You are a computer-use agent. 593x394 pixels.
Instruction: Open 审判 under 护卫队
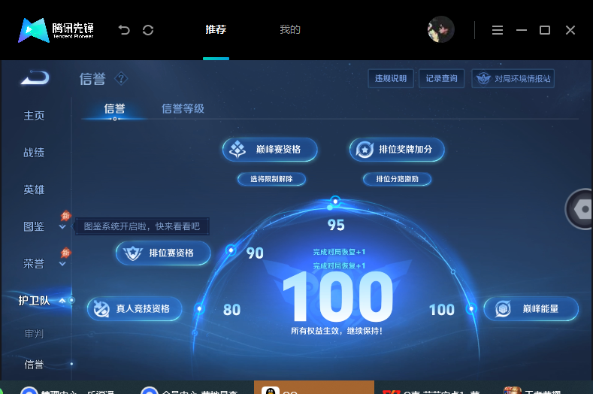click(34, 334)
